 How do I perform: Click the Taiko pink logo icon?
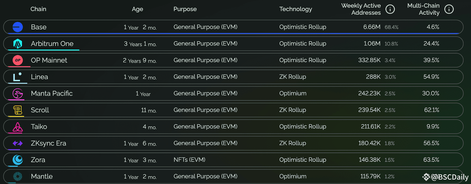(x=18, y=127)
